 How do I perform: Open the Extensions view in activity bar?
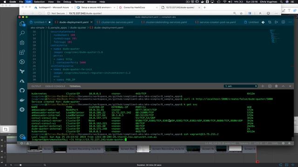pos(22,52)
